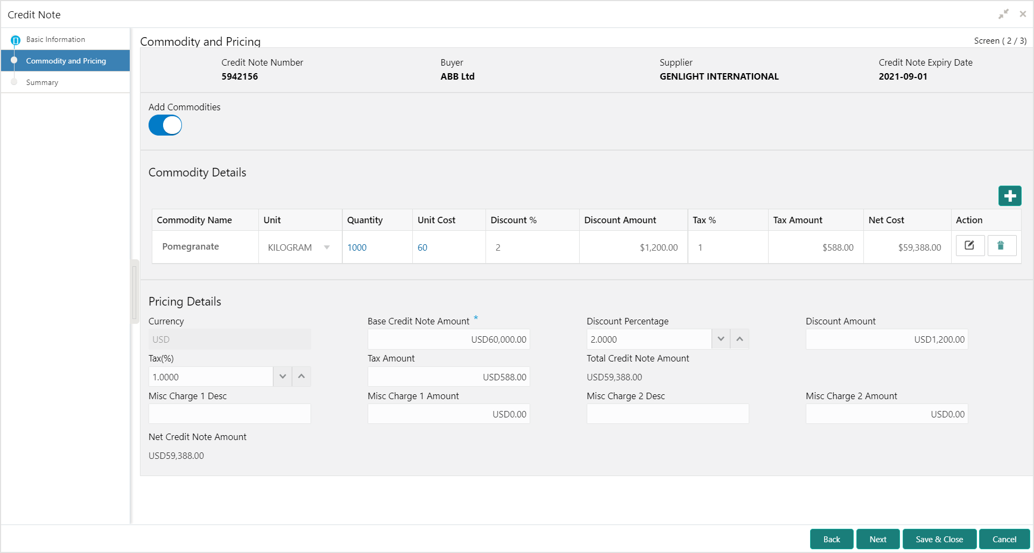Increase Discount Percentage with up arrow

[x=740, y=339]
